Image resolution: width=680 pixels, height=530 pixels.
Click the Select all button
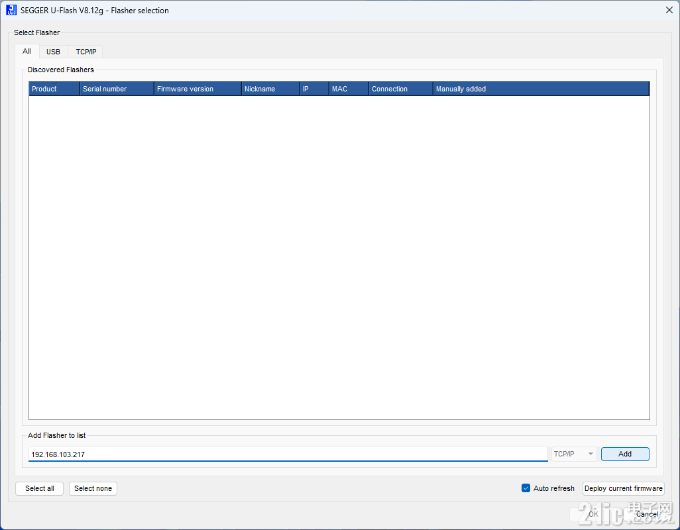(40, 488)
